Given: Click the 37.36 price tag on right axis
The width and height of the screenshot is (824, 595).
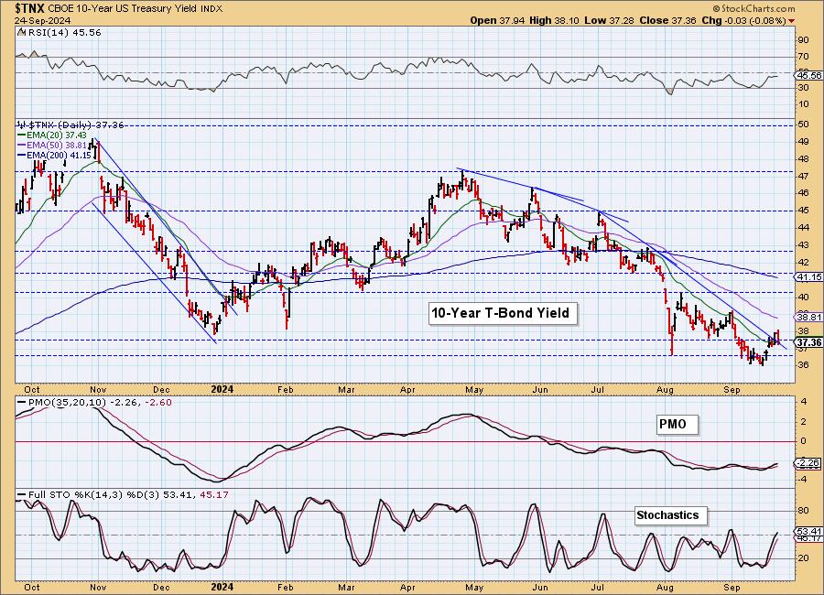Looking at the screenshot, I should click(809, 342).
